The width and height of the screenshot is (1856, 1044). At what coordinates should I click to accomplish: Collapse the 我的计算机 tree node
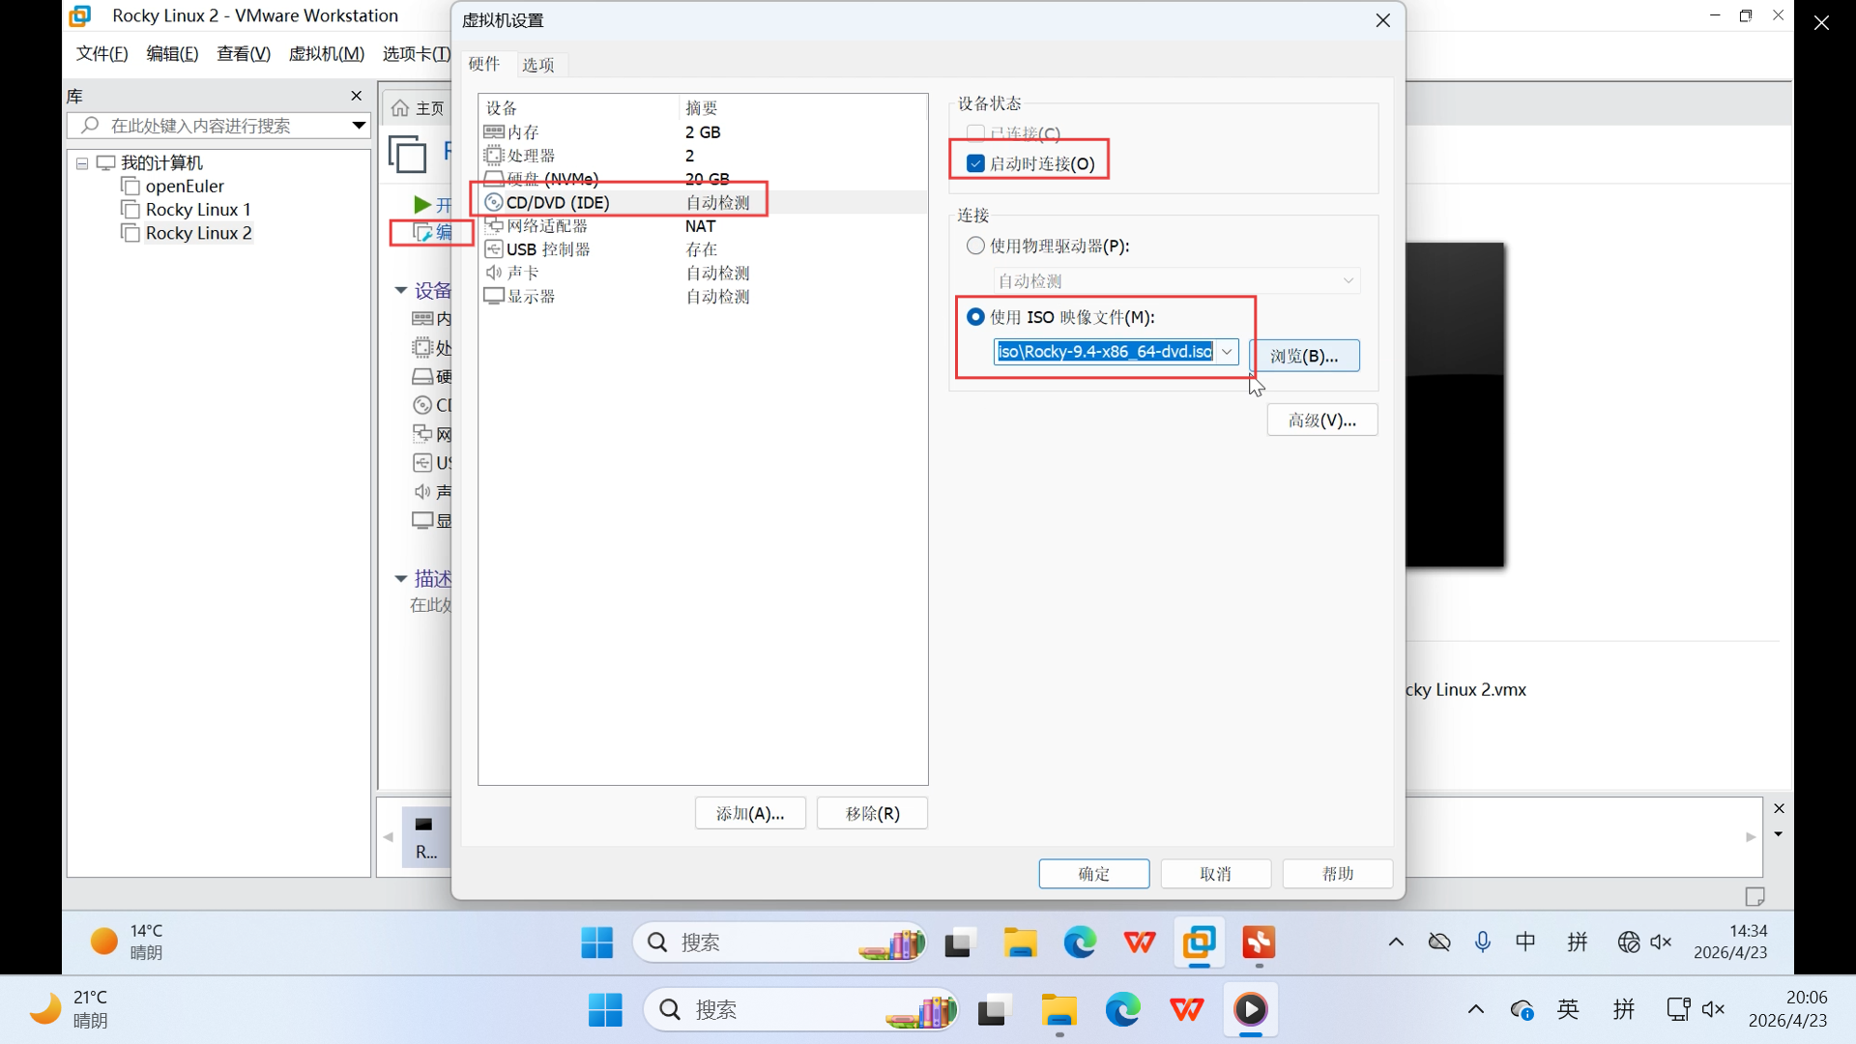coord(82,163)
